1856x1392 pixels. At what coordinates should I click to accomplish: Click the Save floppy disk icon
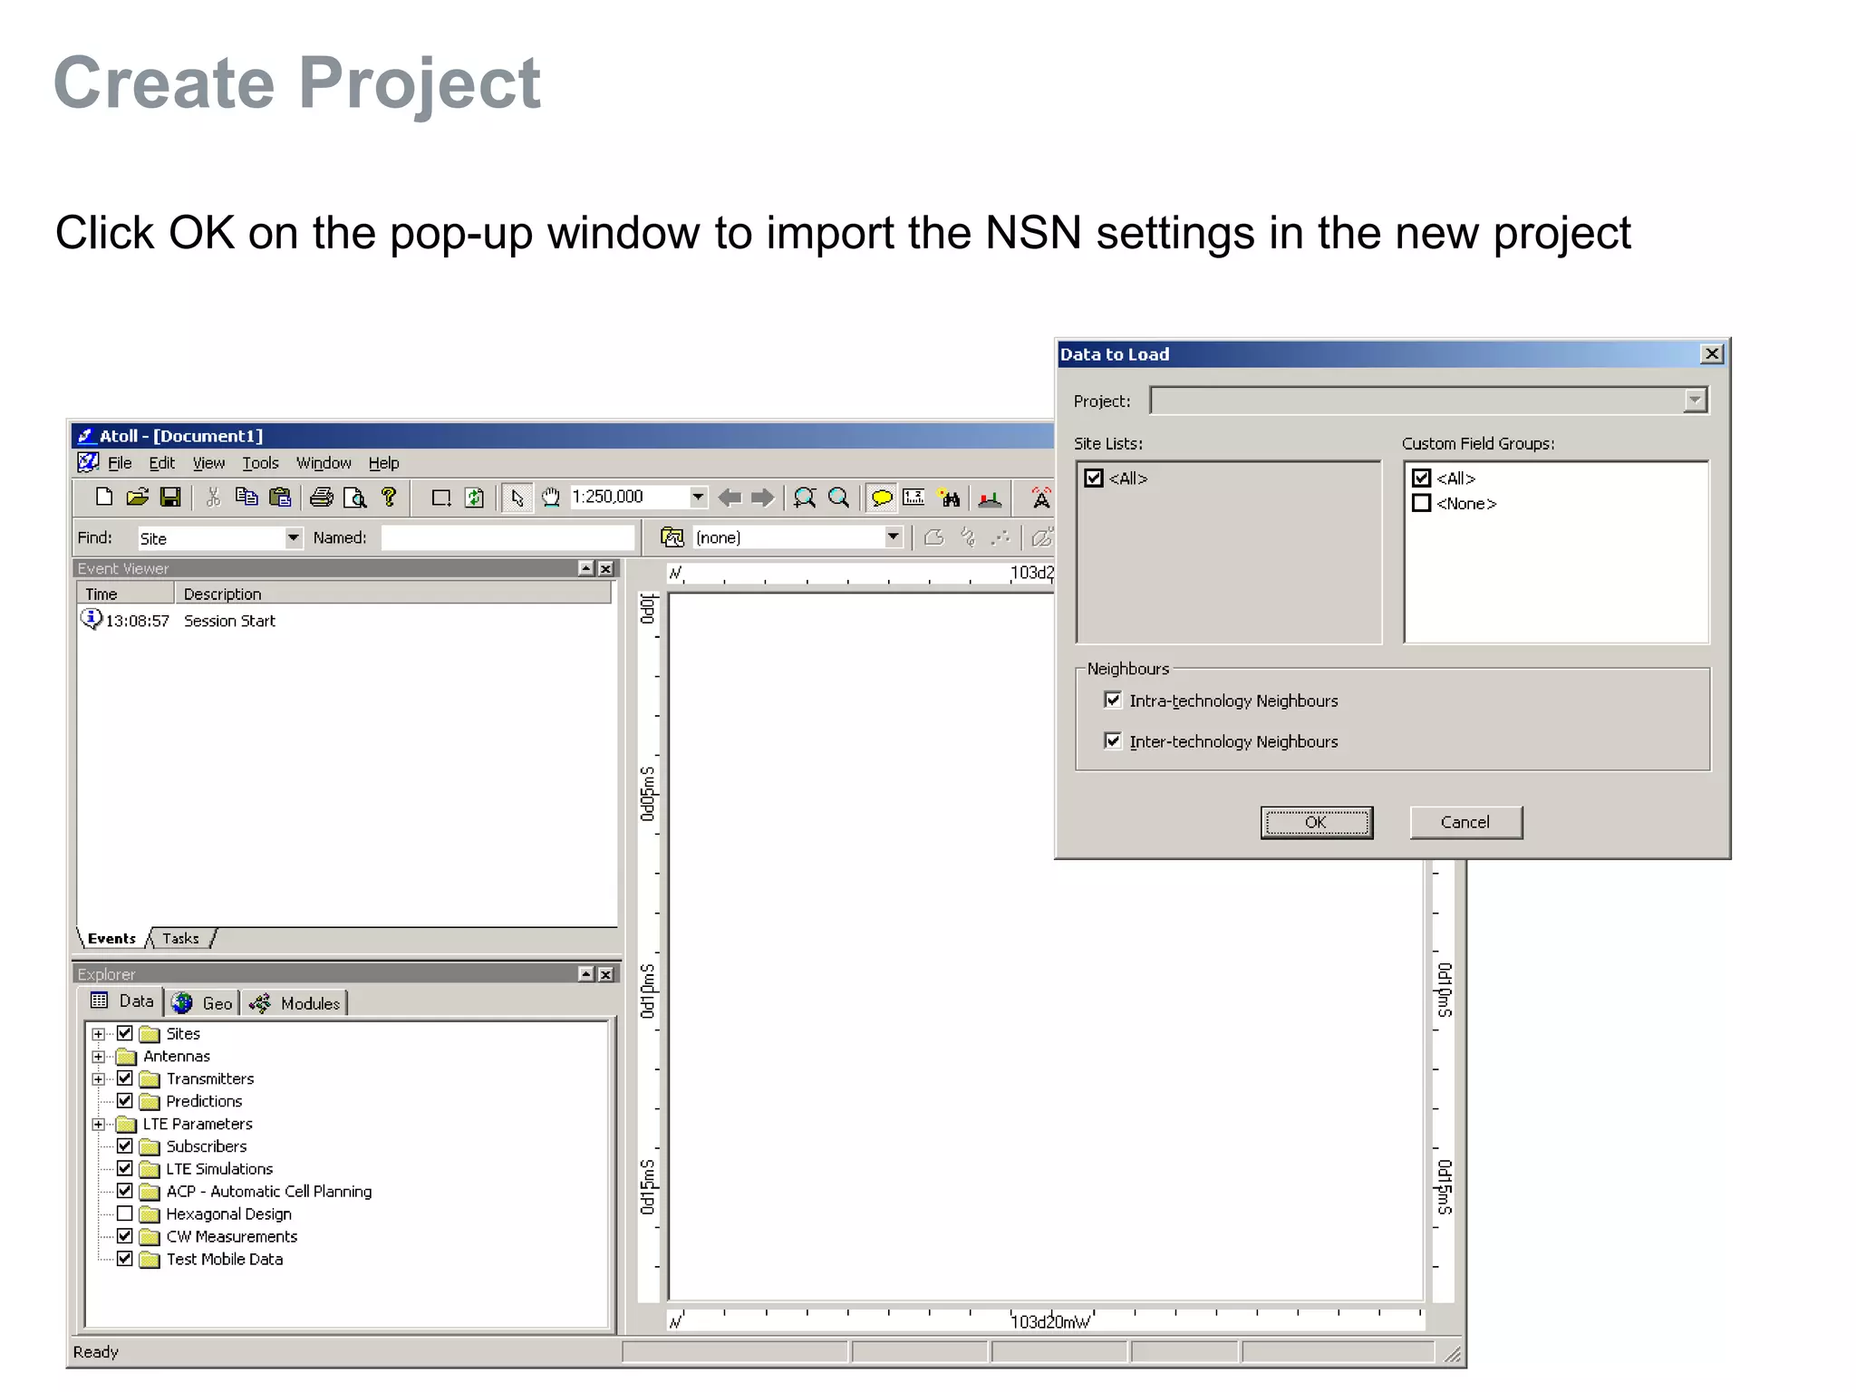(x=170, y=497)
